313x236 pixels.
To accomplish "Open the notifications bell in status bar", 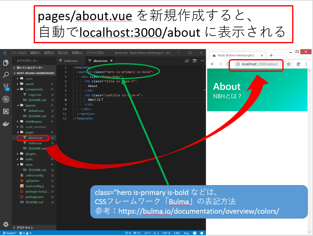I will click(x=201, y=233).
